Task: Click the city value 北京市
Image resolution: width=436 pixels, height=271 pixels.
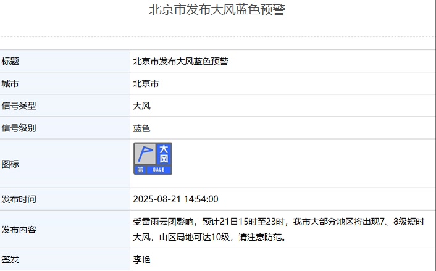Action: click(x=146, y=83)
